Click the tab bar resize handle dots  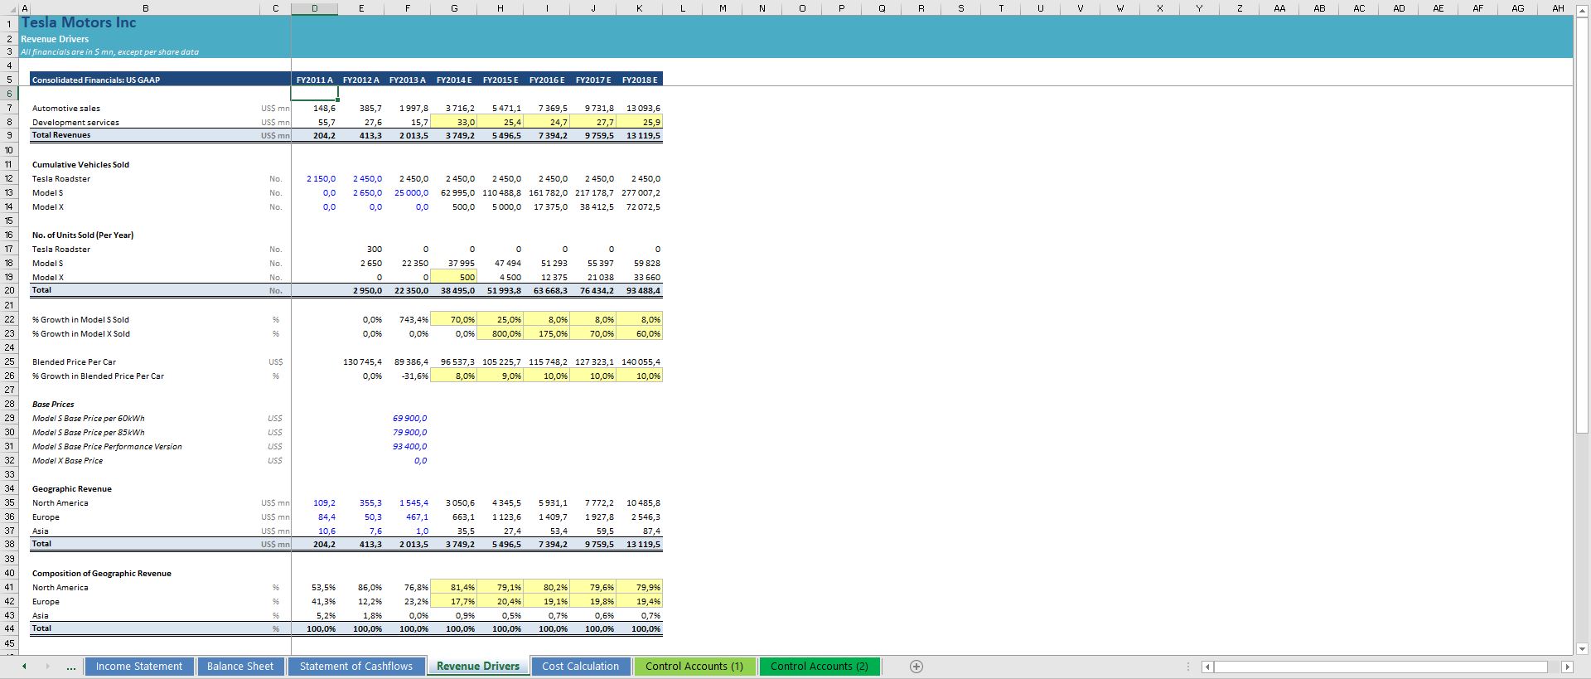pos(1188,667)
